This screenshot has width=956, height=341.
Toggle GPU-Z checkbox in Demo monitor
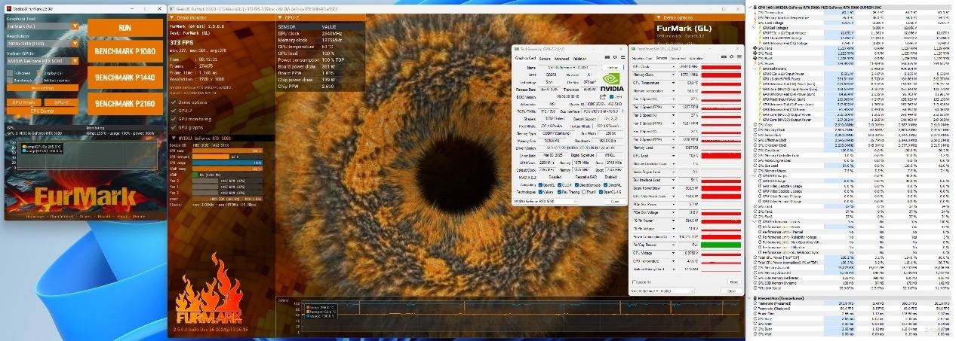click(174, 110)
